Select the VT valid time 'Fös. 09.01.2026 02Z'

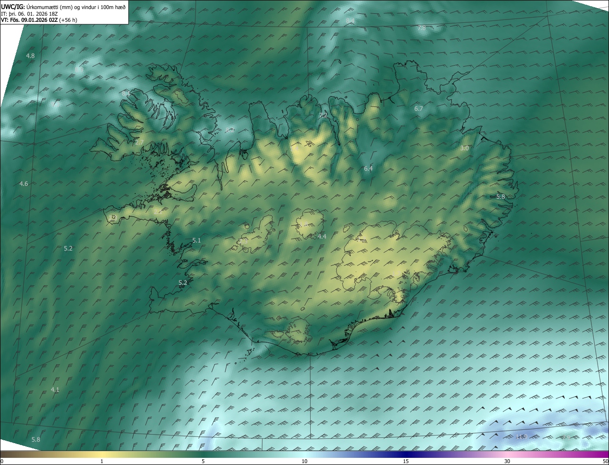(x=33, y=20)
